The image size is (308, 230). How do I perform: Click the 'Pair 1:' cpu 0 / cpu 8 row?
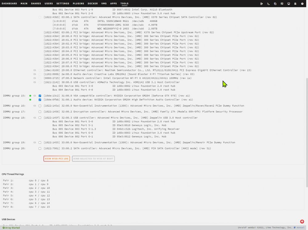tap(26, 180)
